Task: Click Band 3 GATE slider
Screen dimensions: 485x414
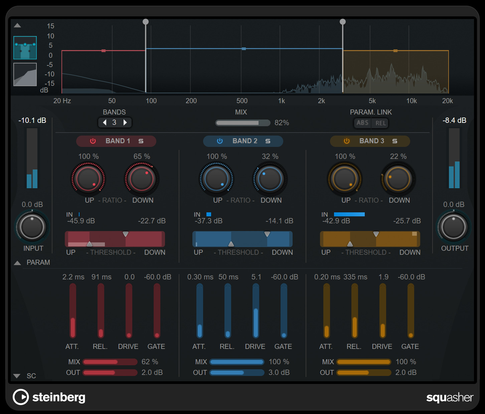Action: click(x=411, y=311)
